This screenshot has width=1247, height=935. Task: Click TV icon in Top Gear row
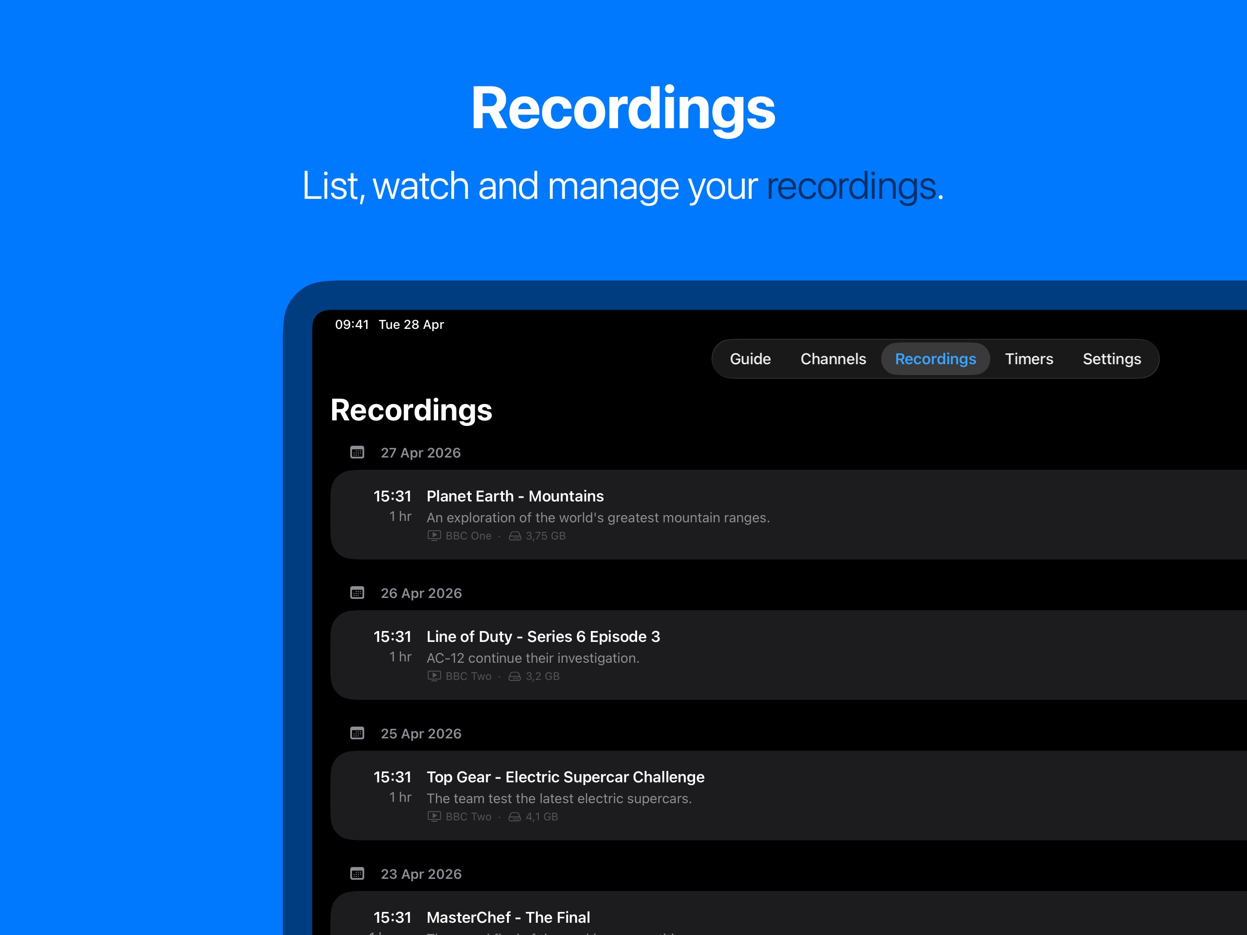[x=434, y=816]
